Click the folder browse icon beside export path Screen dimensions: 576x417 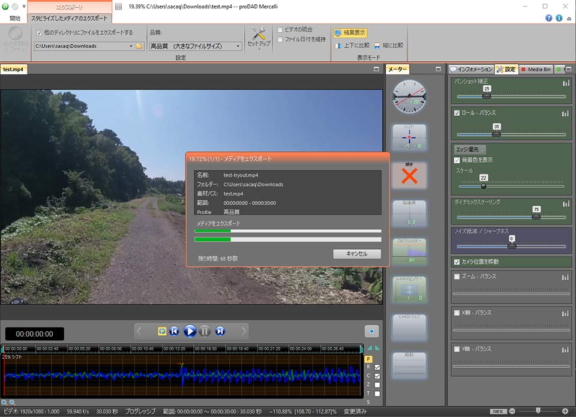[x=139, y=46]
